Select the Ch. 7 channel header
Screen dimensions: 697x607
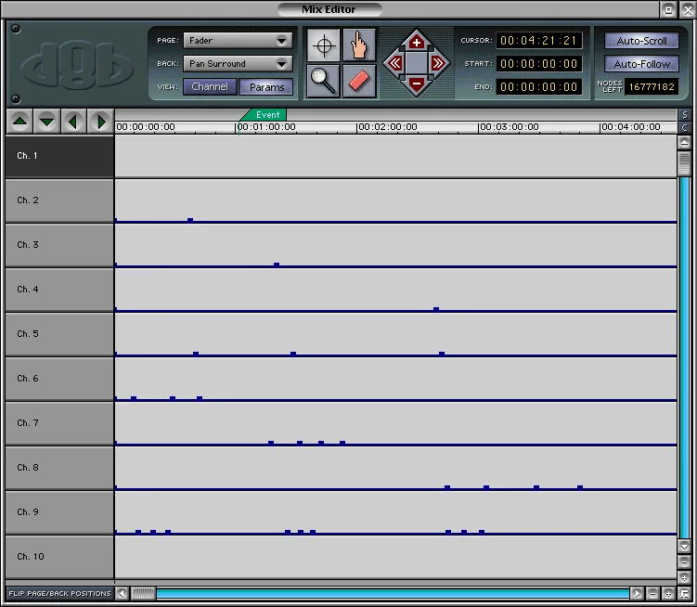tap(59, 423)
